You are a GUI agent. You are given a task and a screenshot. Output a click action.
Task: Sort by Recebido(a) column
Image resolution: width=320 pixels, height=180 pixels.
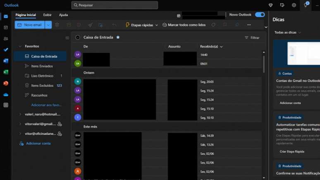pyautogui.click(x=211, y=47)
